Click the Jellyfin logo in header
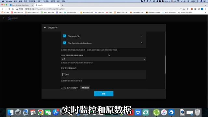This screenshot has height=117, width=208. pyautogui.click(x=13, y=18)
